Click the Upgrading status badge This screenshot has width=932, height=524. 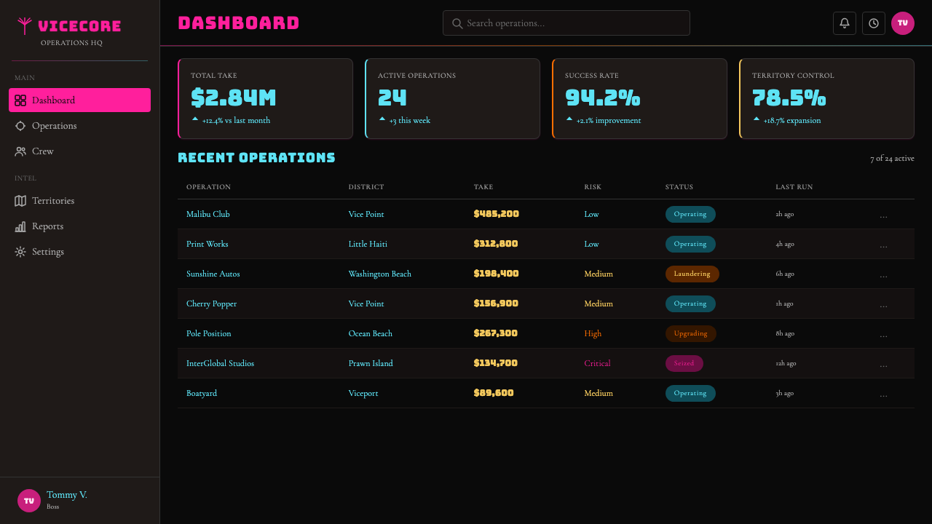tap(691, 333)
